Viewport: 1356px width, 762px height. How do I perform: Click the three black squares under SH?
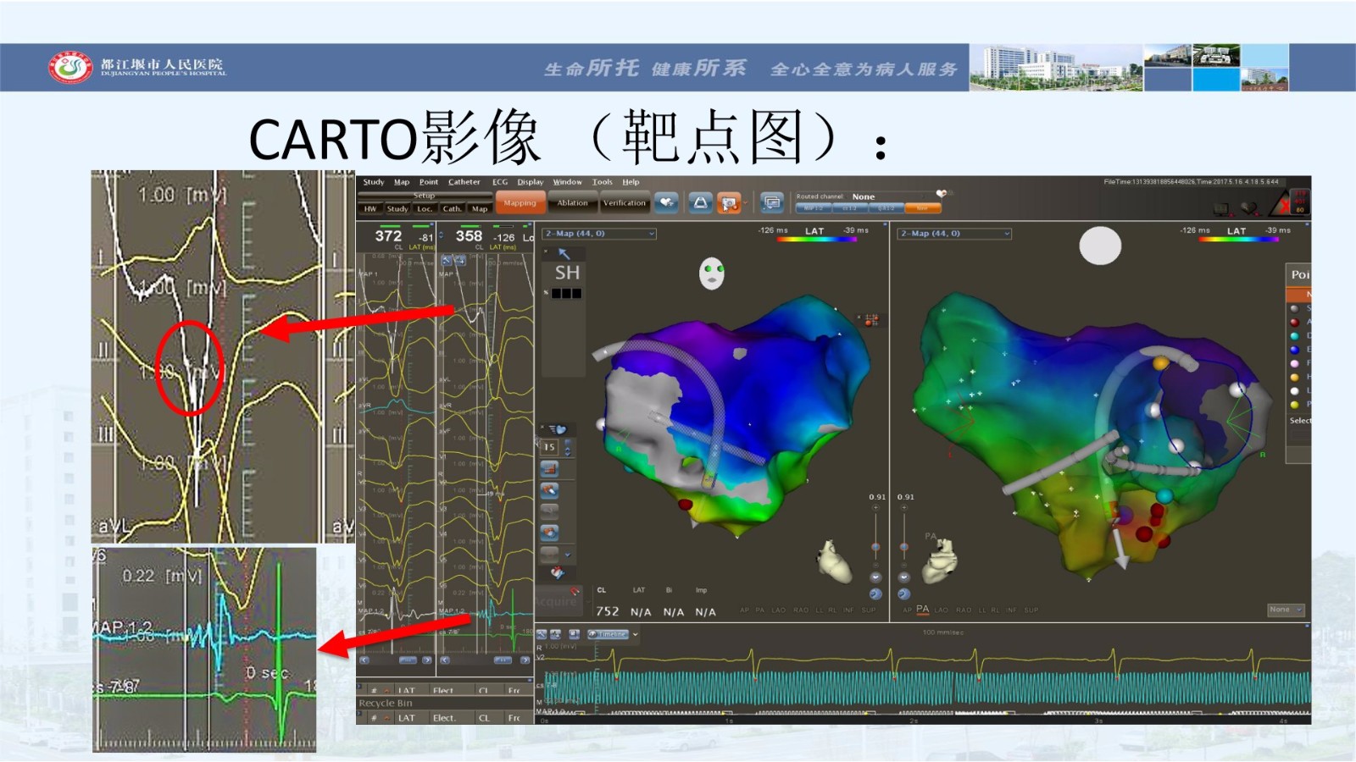pos(566,294)
